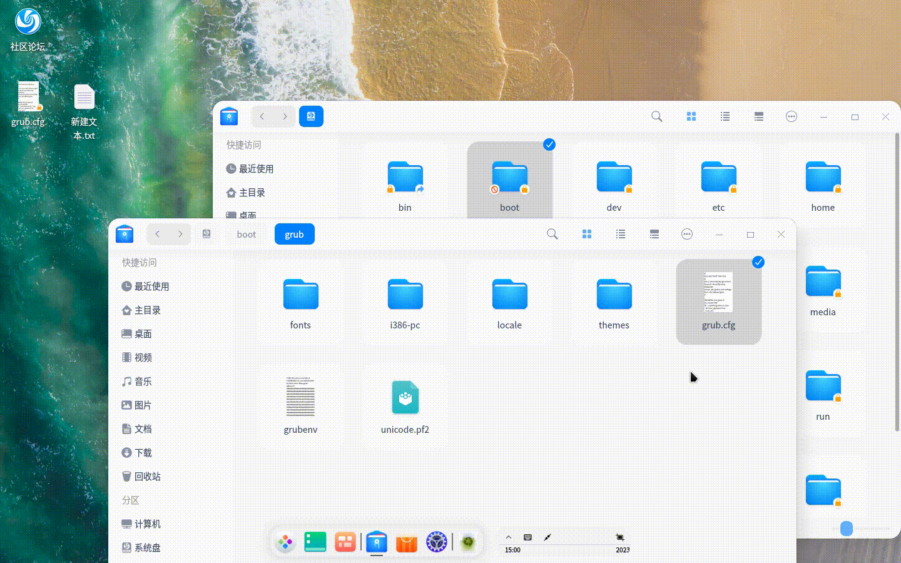Click the file manager icon in the dock
901x563 pixels.
(x=376, y=542)
